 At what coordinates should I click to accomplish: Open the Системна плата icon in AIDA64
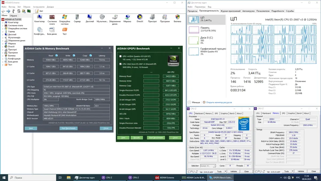tap(52, 17)
